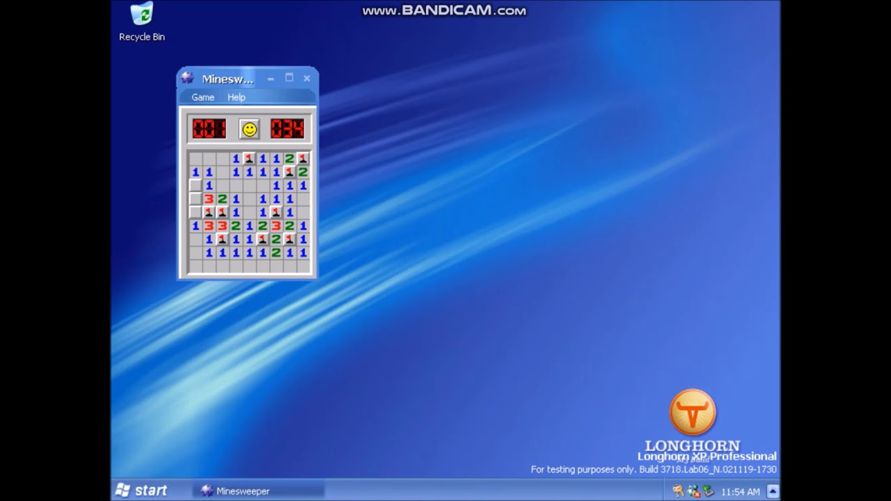Click the top-row flag between two blue 1s
Screen dimensions: 891x501
[x=249, y=159]
